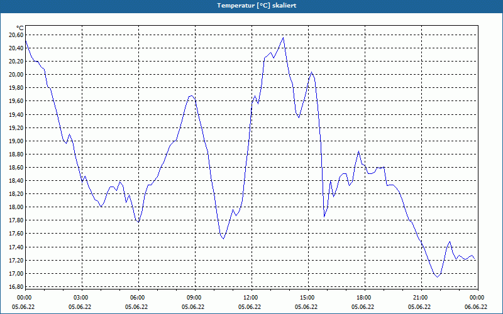
Task: Select the 05.06.22 date under 06:00
Action: (136, 307)
